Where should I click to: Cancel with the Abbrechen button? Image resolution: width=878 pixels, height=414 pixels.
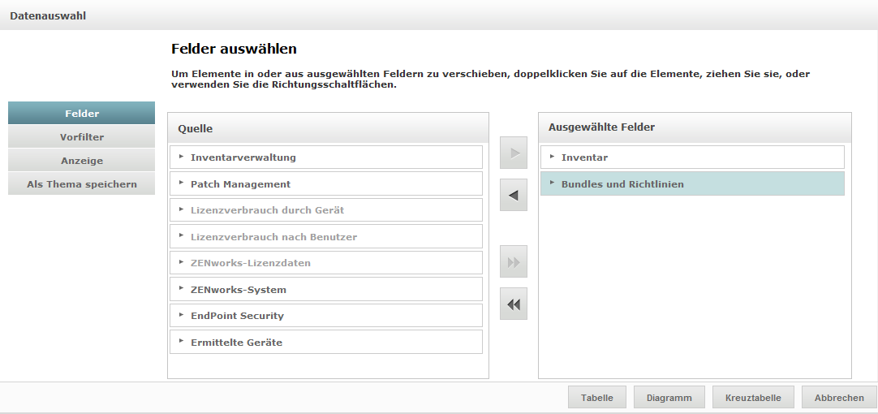[x=839, y=398]
